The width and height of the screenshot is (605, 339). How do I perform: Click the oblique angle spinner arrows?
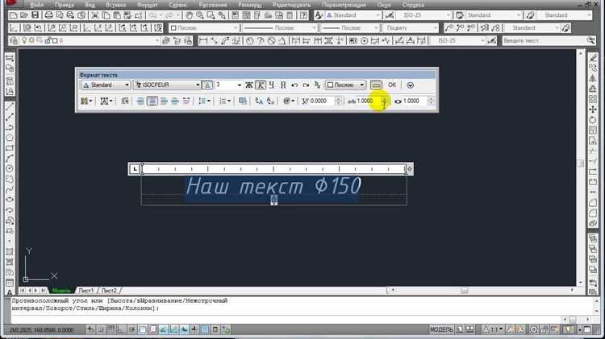[338, 101]
